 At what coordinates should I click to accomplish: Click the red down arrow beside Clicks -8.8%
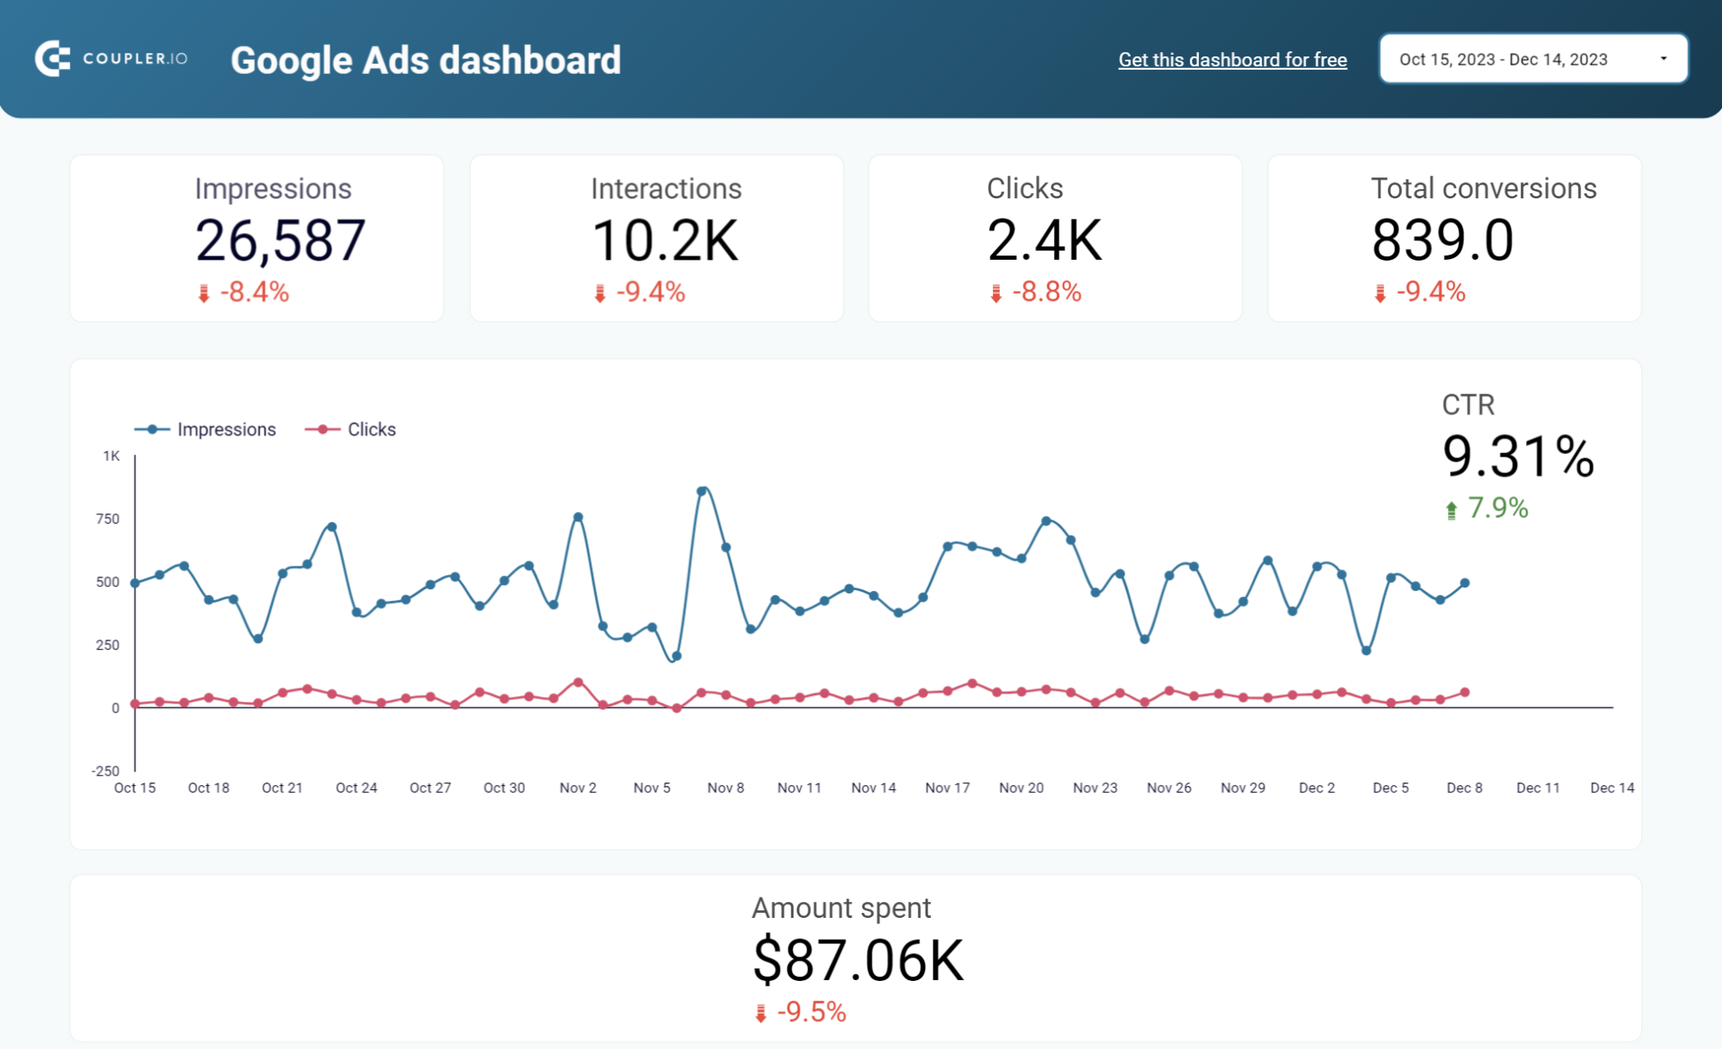pos(996,293)
